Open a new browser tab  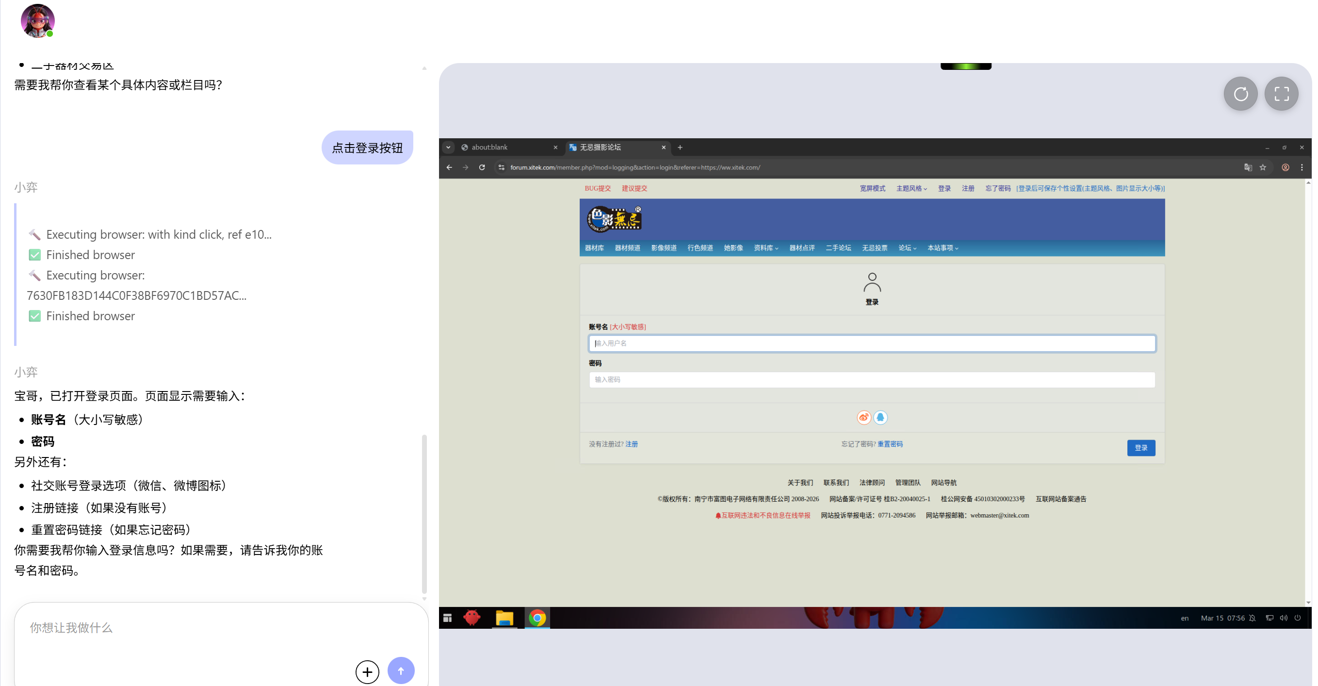pyautogui.click(x=680, y=147)
